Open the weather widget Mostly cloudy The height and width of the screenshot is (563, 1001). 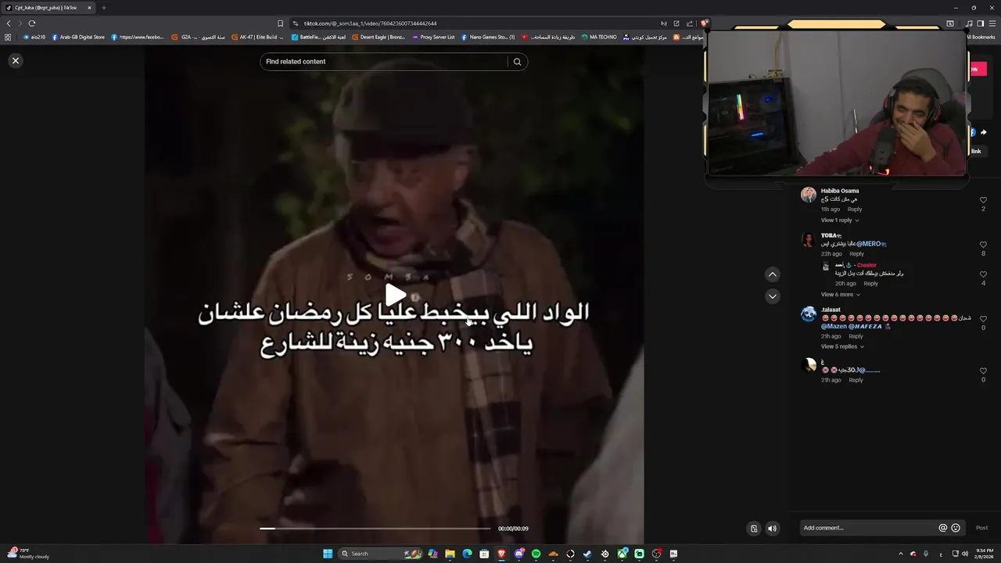point(27,554)
